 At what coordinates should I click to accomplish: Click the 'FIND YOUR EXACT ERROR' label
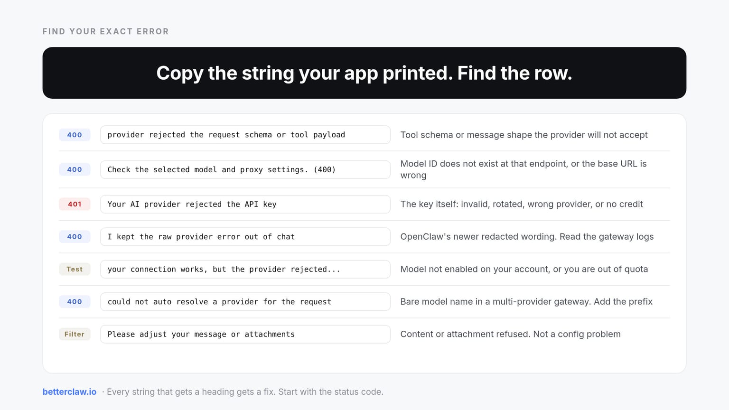point(105,31)
